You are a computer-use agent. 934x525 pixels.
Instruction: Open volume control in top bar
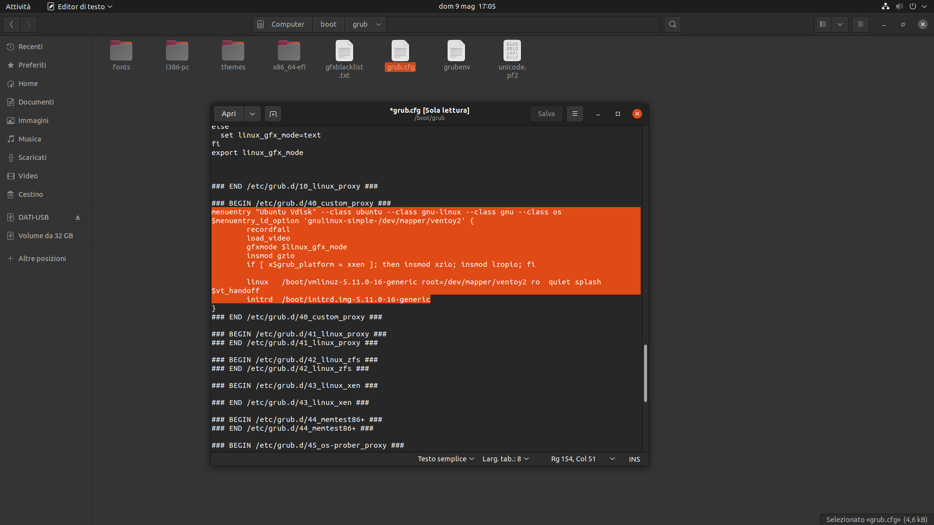pyautogui.click(x=899, y=6)
